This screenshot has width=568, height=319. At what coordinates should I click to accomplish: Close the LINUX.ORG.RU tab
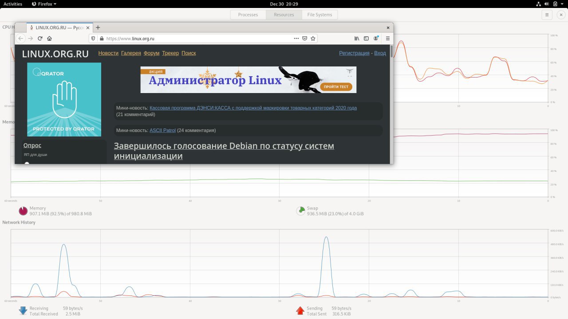[89, 27]
